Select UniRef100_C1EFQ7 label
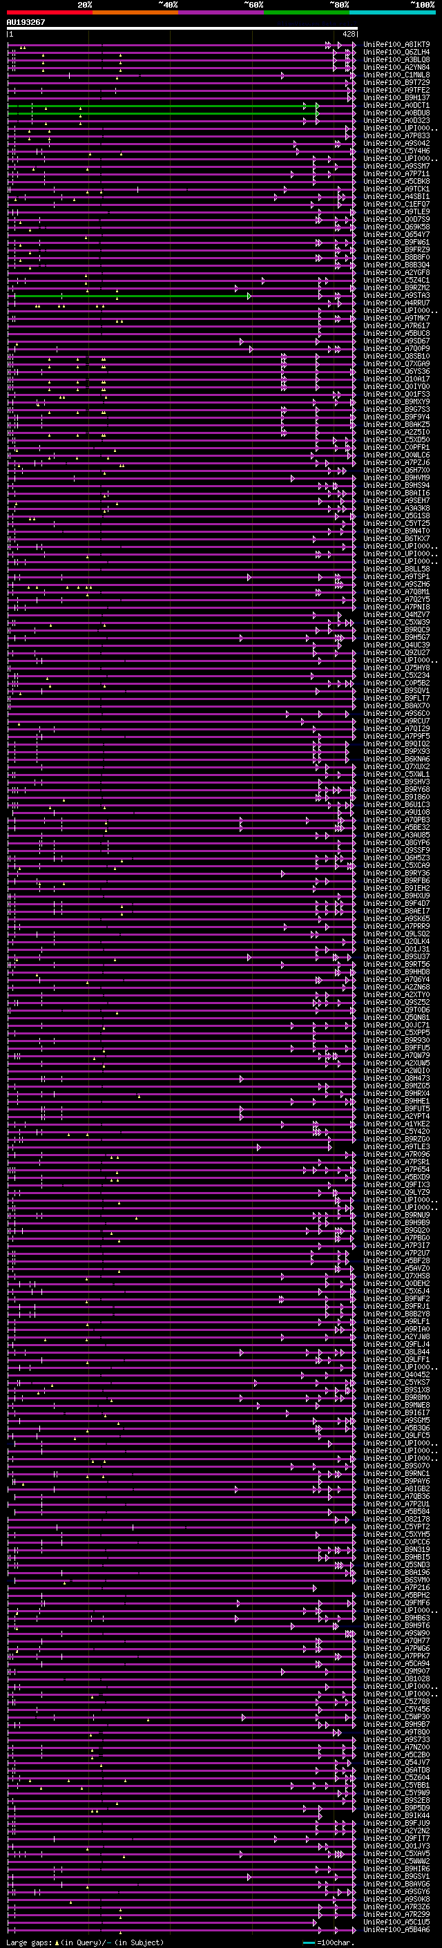The width and height of the screenshot is (442, 1948). [x=396, y=204]
